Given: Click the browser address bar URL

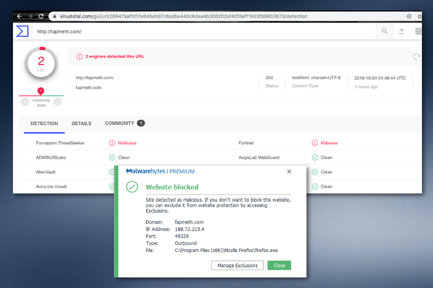Looking at the screenshot, I should tap(184, 16).
